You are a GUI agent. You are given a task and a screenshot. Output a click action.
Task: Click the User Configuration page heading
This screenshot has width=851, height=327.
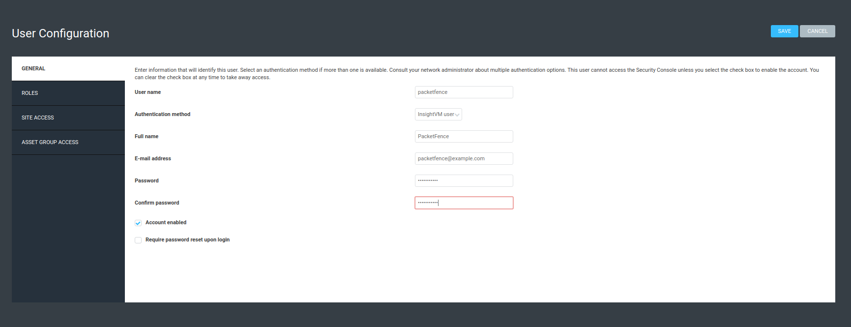pyautogui.click(x=60, y=33)
